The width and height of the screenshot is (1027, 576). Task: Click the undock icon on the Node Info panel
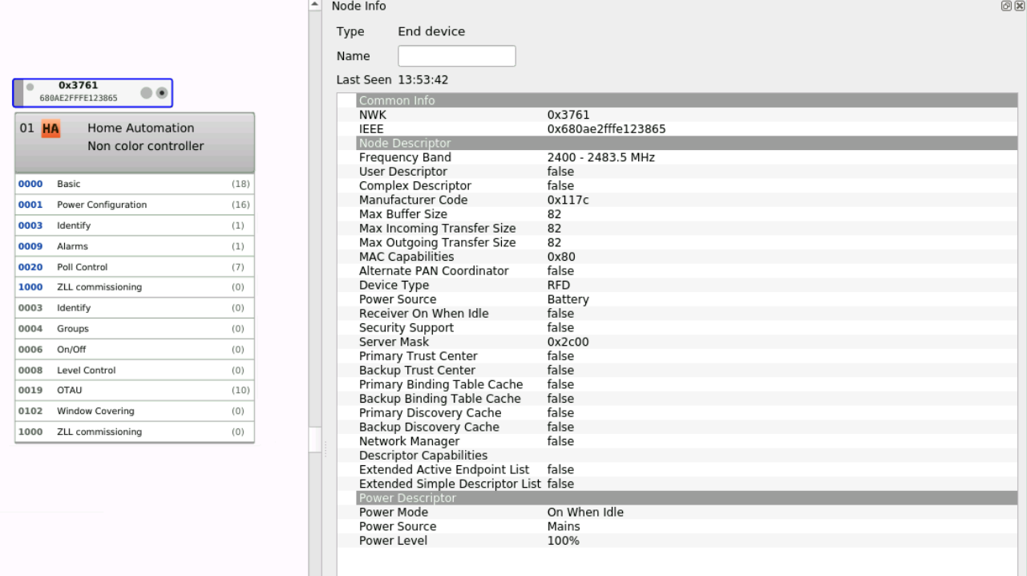(1005, 6)
